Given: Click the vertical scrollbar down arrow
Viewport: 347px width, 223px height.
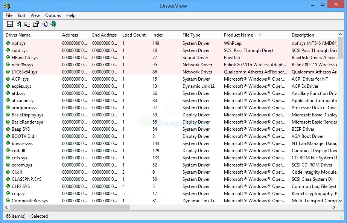Looking at the screenshot, I should click(x=340, y=201).
